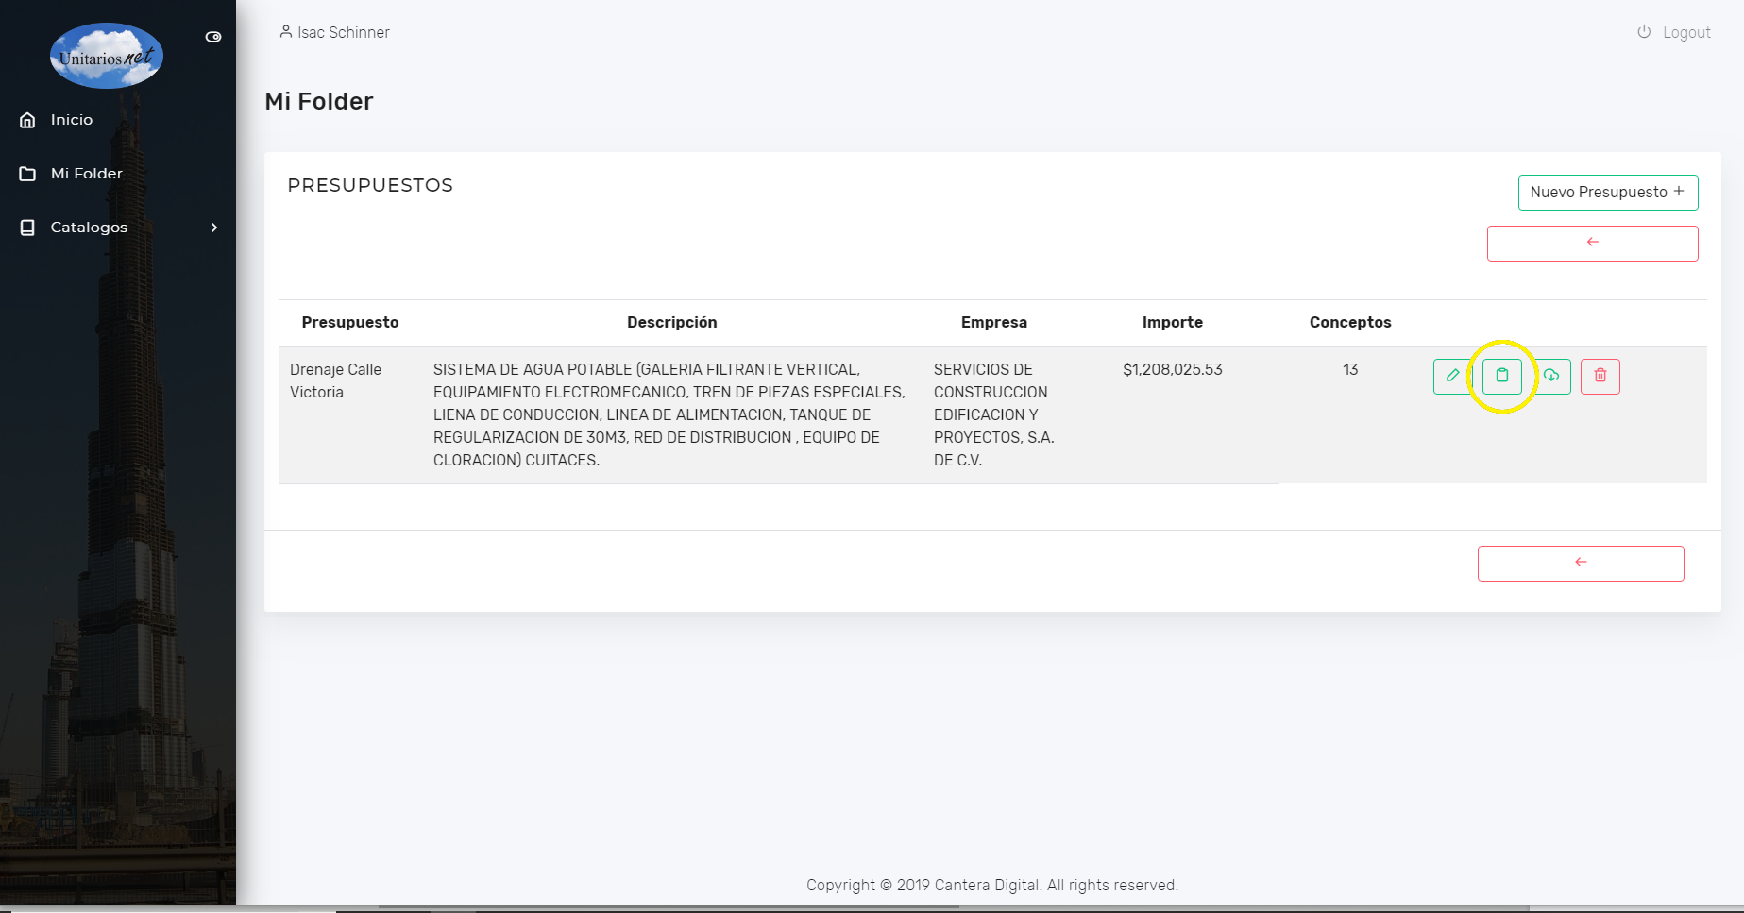This screenshot has width=1744, height=913.
Task: Click the Unitarios.net logo
Action: tap(107, 56)
